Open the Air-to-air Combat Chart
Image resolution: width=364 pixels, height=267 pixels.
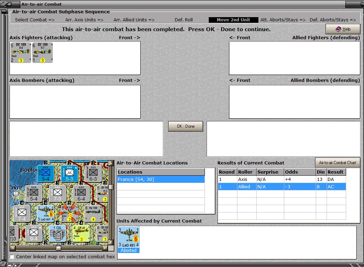(x=337, y=163)
